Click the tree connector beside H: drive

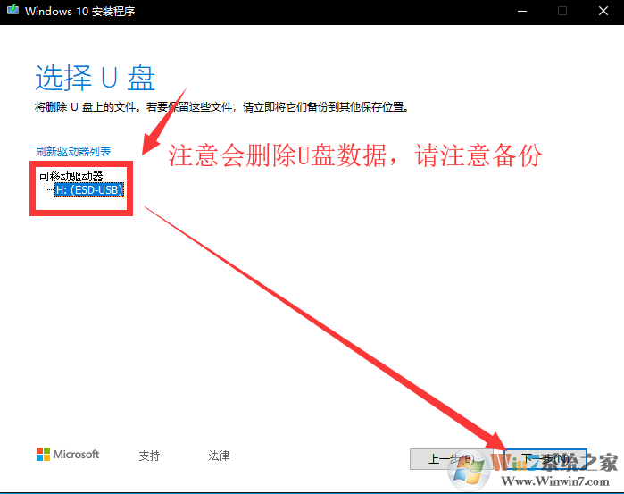48,189
